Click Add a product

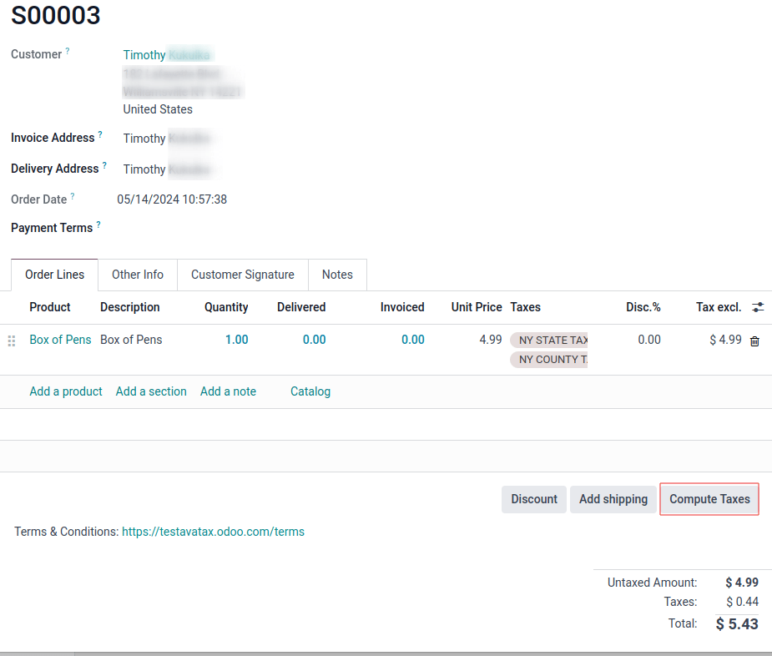(x=66, y=391)
